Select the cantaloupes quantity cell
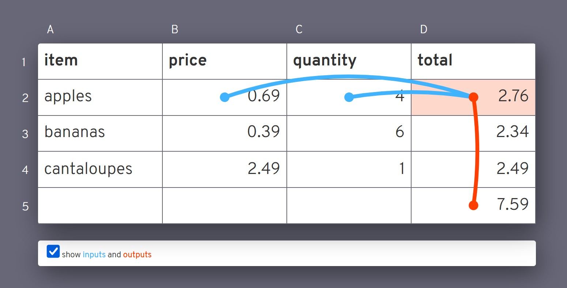Screen dimensions: 567x288 coord(349,169)
